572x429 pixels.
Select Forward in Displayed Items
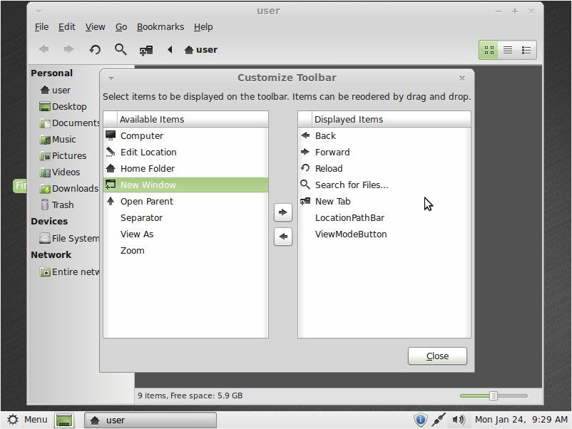[x=384, y=152]
